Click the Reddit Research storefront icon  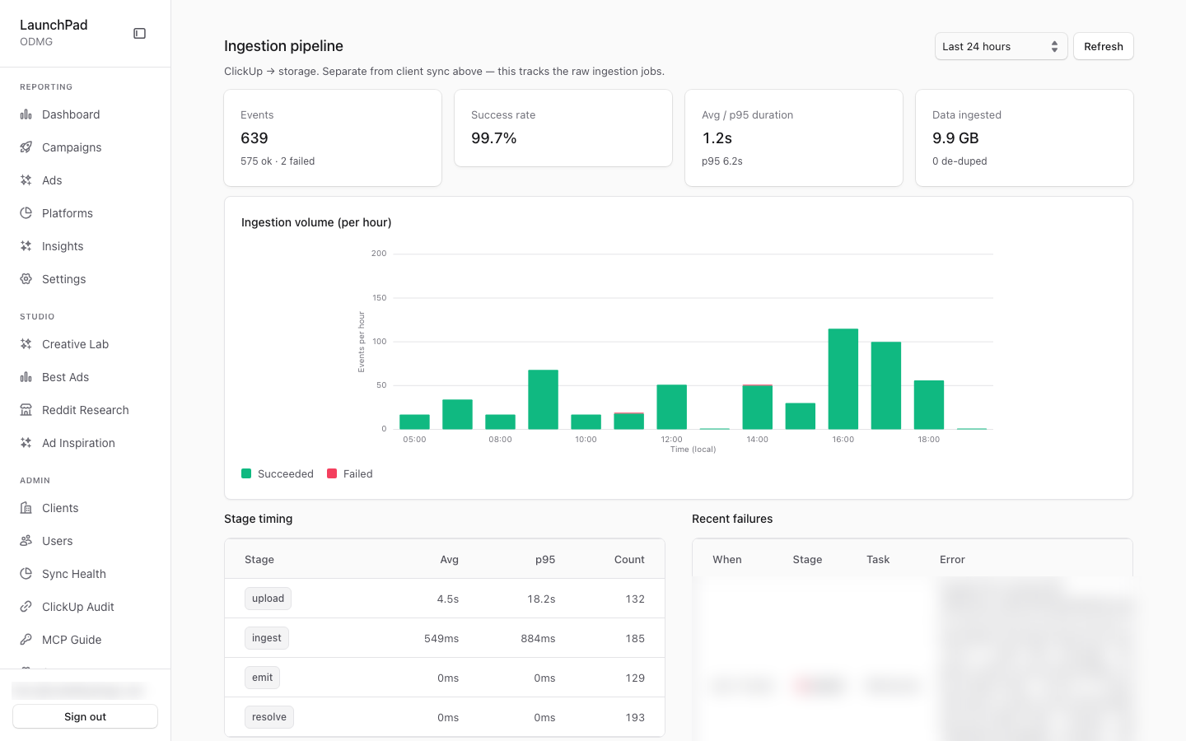click(26, 410)
